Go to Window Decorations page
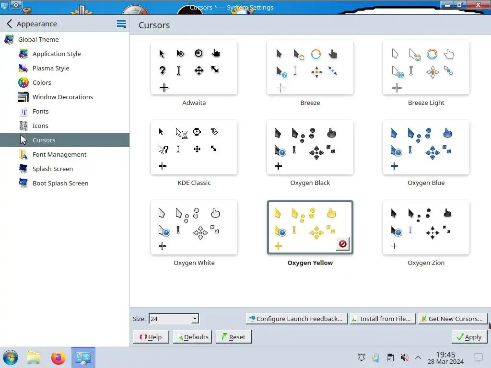Image resolution: width=491 pixels, height=368 pixels. pos(65,97)
